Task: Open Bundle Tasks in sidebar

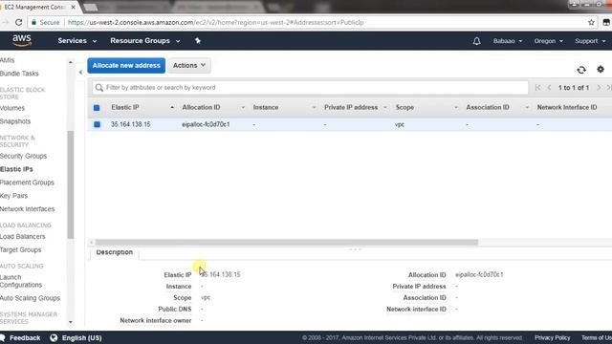Action: click(19, 74)
